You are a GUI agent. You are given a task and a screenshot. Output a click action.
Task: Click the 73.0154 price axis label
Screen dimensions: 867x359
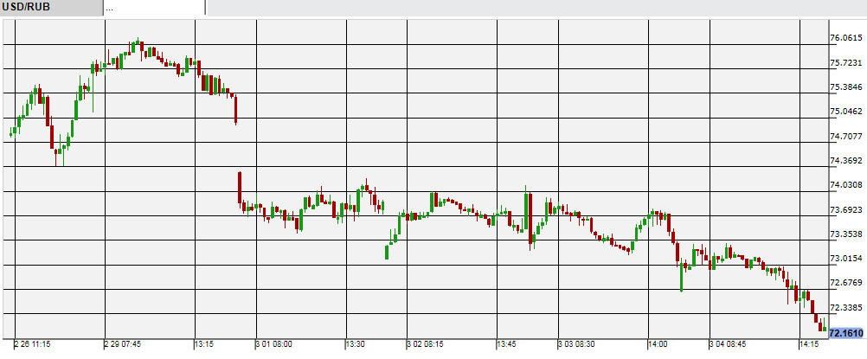(x=845, y=259)
